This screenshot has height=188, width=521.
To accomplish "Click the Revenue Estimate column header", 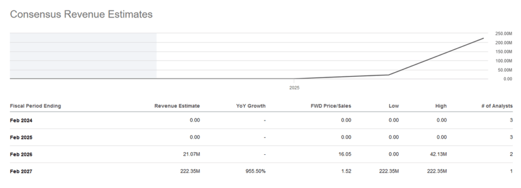I will [177, 106].
